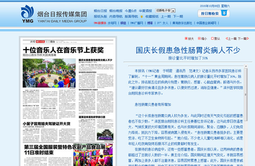Screen dimensions: 255x166
Task: Select the 今晨6点 edition
Action: [x=130, y=11]
